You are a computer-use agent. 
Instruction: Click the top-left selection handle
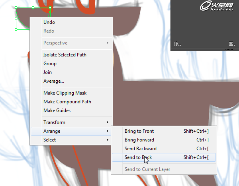tap(16, 8)
